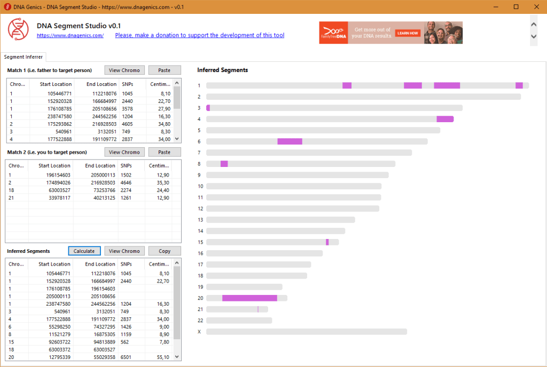Paste data into Match 1 table

pos(165,70)
